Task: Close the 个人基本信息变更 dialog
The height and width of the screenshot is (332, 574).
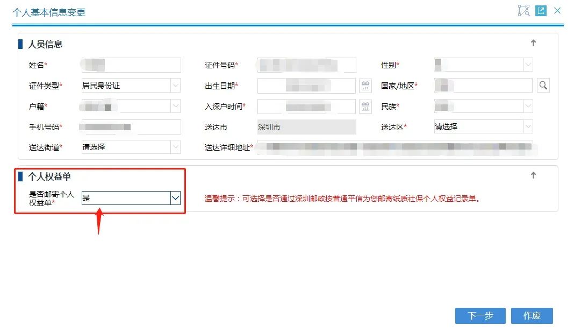Action: [557, 11]
